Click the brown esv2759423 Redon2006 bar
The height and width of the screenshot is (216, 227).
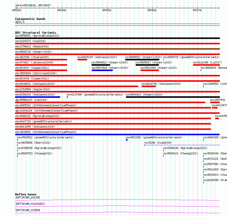point(117,49)
